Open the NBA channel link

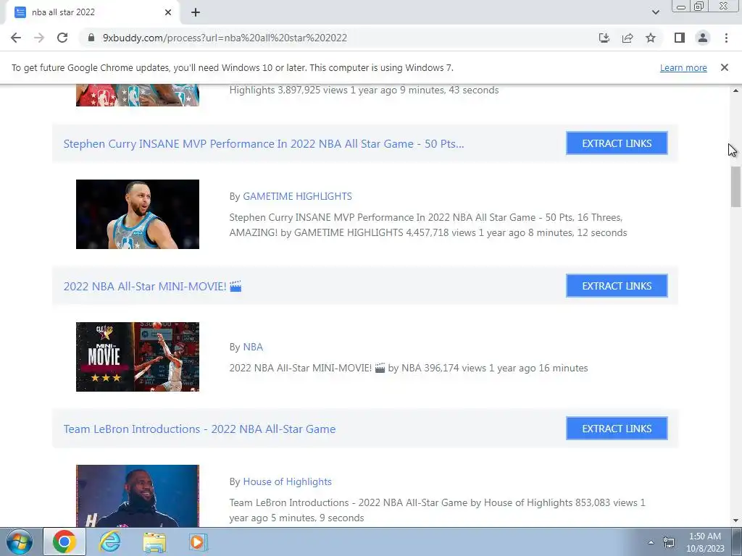point(253,347)
